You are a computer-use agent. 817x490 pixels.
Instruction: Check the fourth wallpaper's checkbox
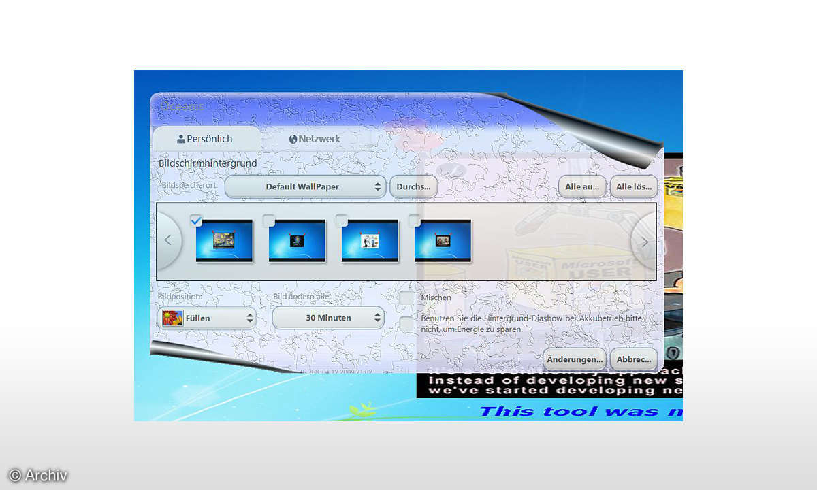(415, 220)
